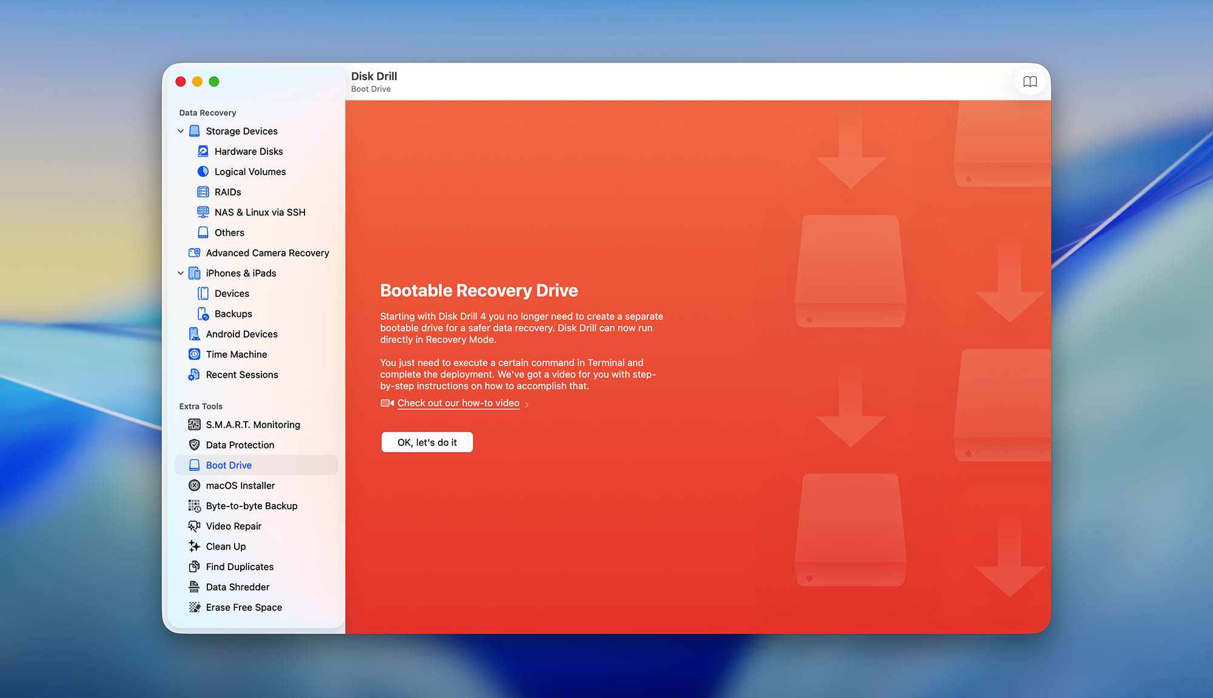This screenshot has height=698, width=1213.
Task: Open the how-to video link
Action: tap(458, 403)
